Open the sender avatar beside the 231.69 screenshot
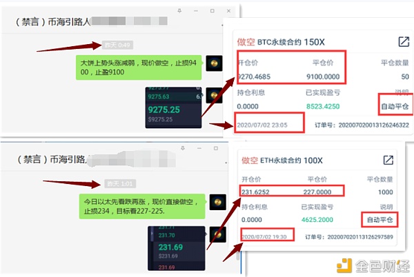Screen dimensions: 414x277 pos(217,234)
